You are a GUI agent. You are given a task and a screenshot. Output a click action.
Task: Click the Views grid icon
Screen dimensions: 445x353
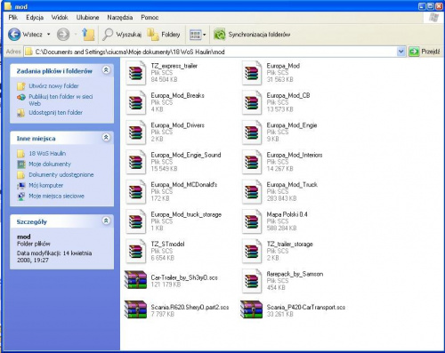point(195,35)
